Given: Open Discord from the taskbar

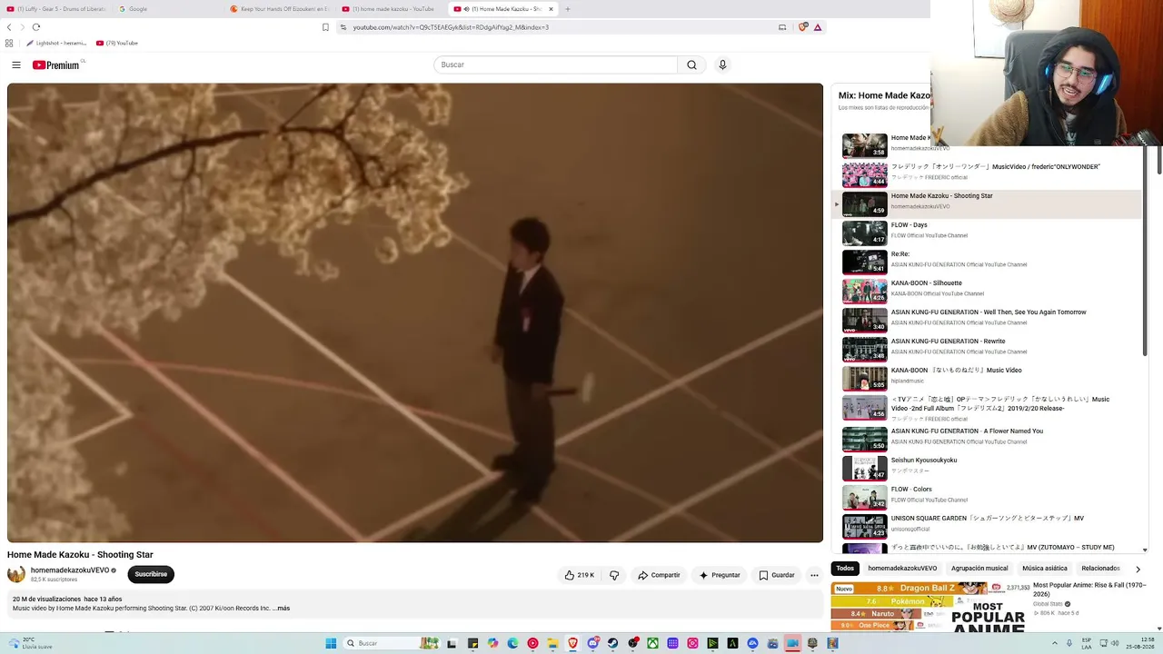Looking at the screenshot, I should click(592, 643).
